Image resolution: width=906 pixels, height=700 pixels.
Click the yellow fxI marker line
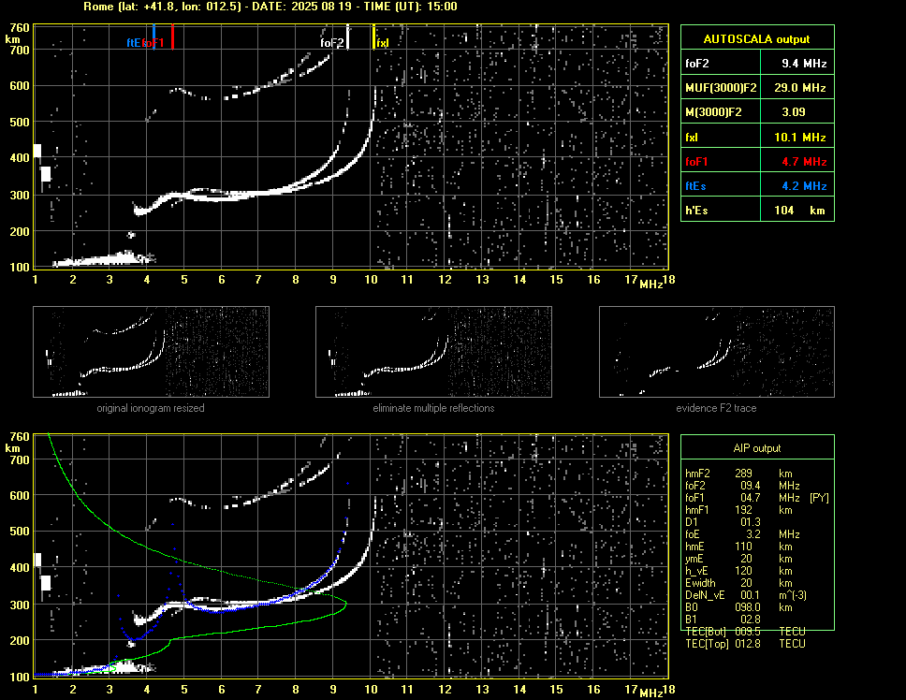(x=373, y=36)
